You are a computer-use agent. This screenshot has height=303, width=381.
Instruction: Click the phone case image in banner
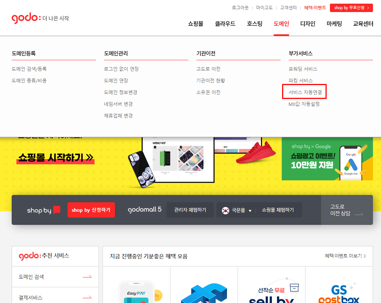pos(142,169)
